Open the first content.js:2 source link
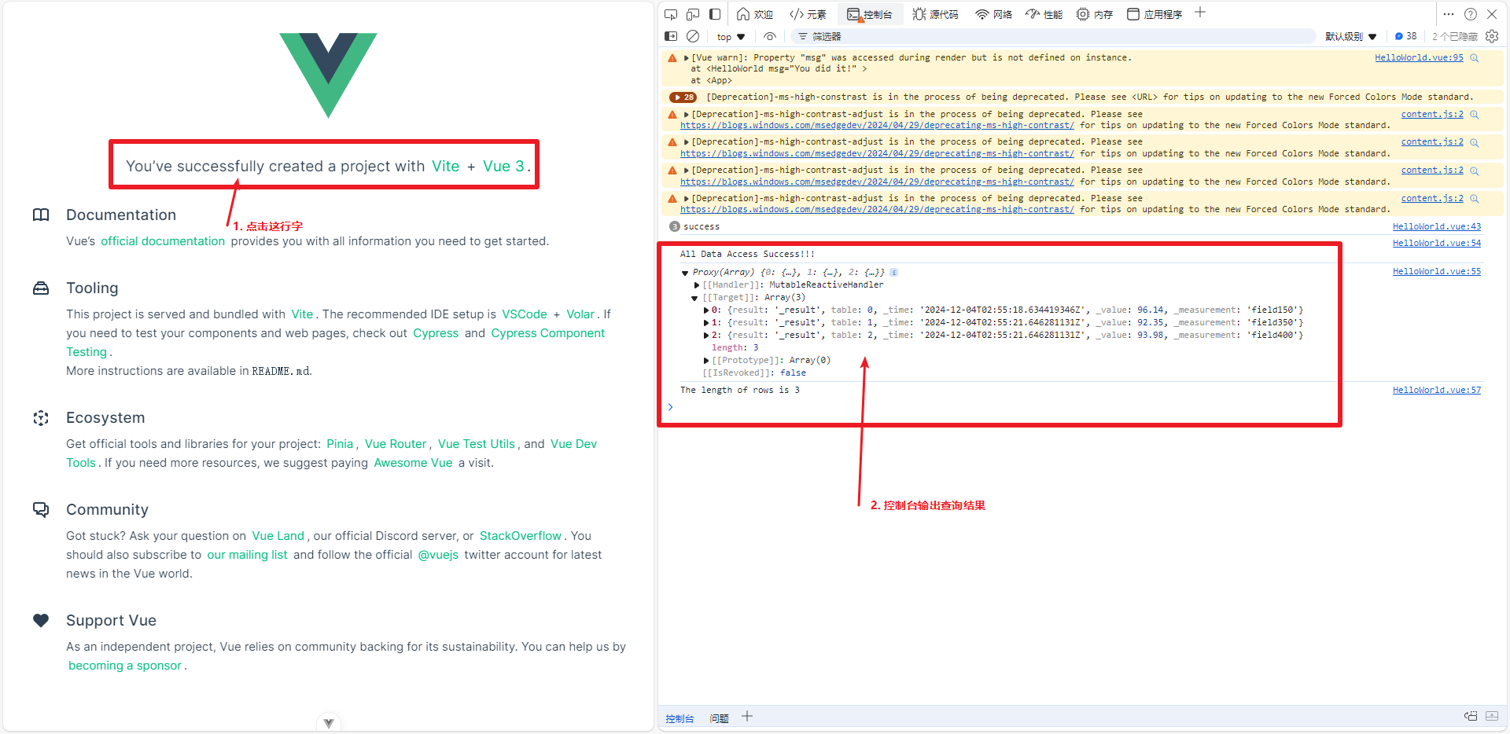Screen dimensions: 1510x734 tap(1432, 114)
